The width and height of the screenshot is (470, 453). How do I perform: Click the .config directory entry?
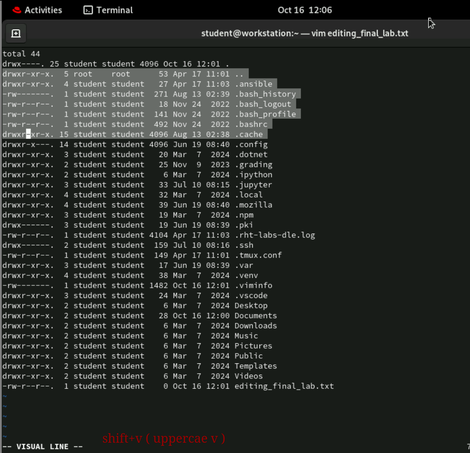click(251, 144)
